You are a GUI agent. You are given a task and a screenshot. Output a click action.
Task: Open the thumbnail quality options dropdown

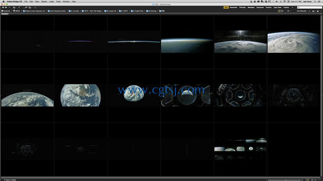[283, 11]
